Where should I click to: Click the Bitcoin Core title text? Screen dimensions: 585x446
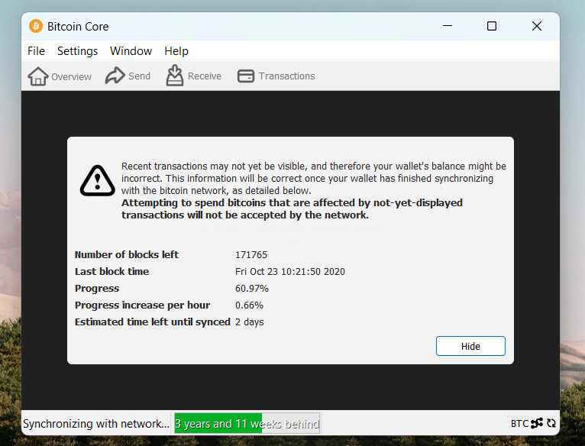tap(78, 27)
